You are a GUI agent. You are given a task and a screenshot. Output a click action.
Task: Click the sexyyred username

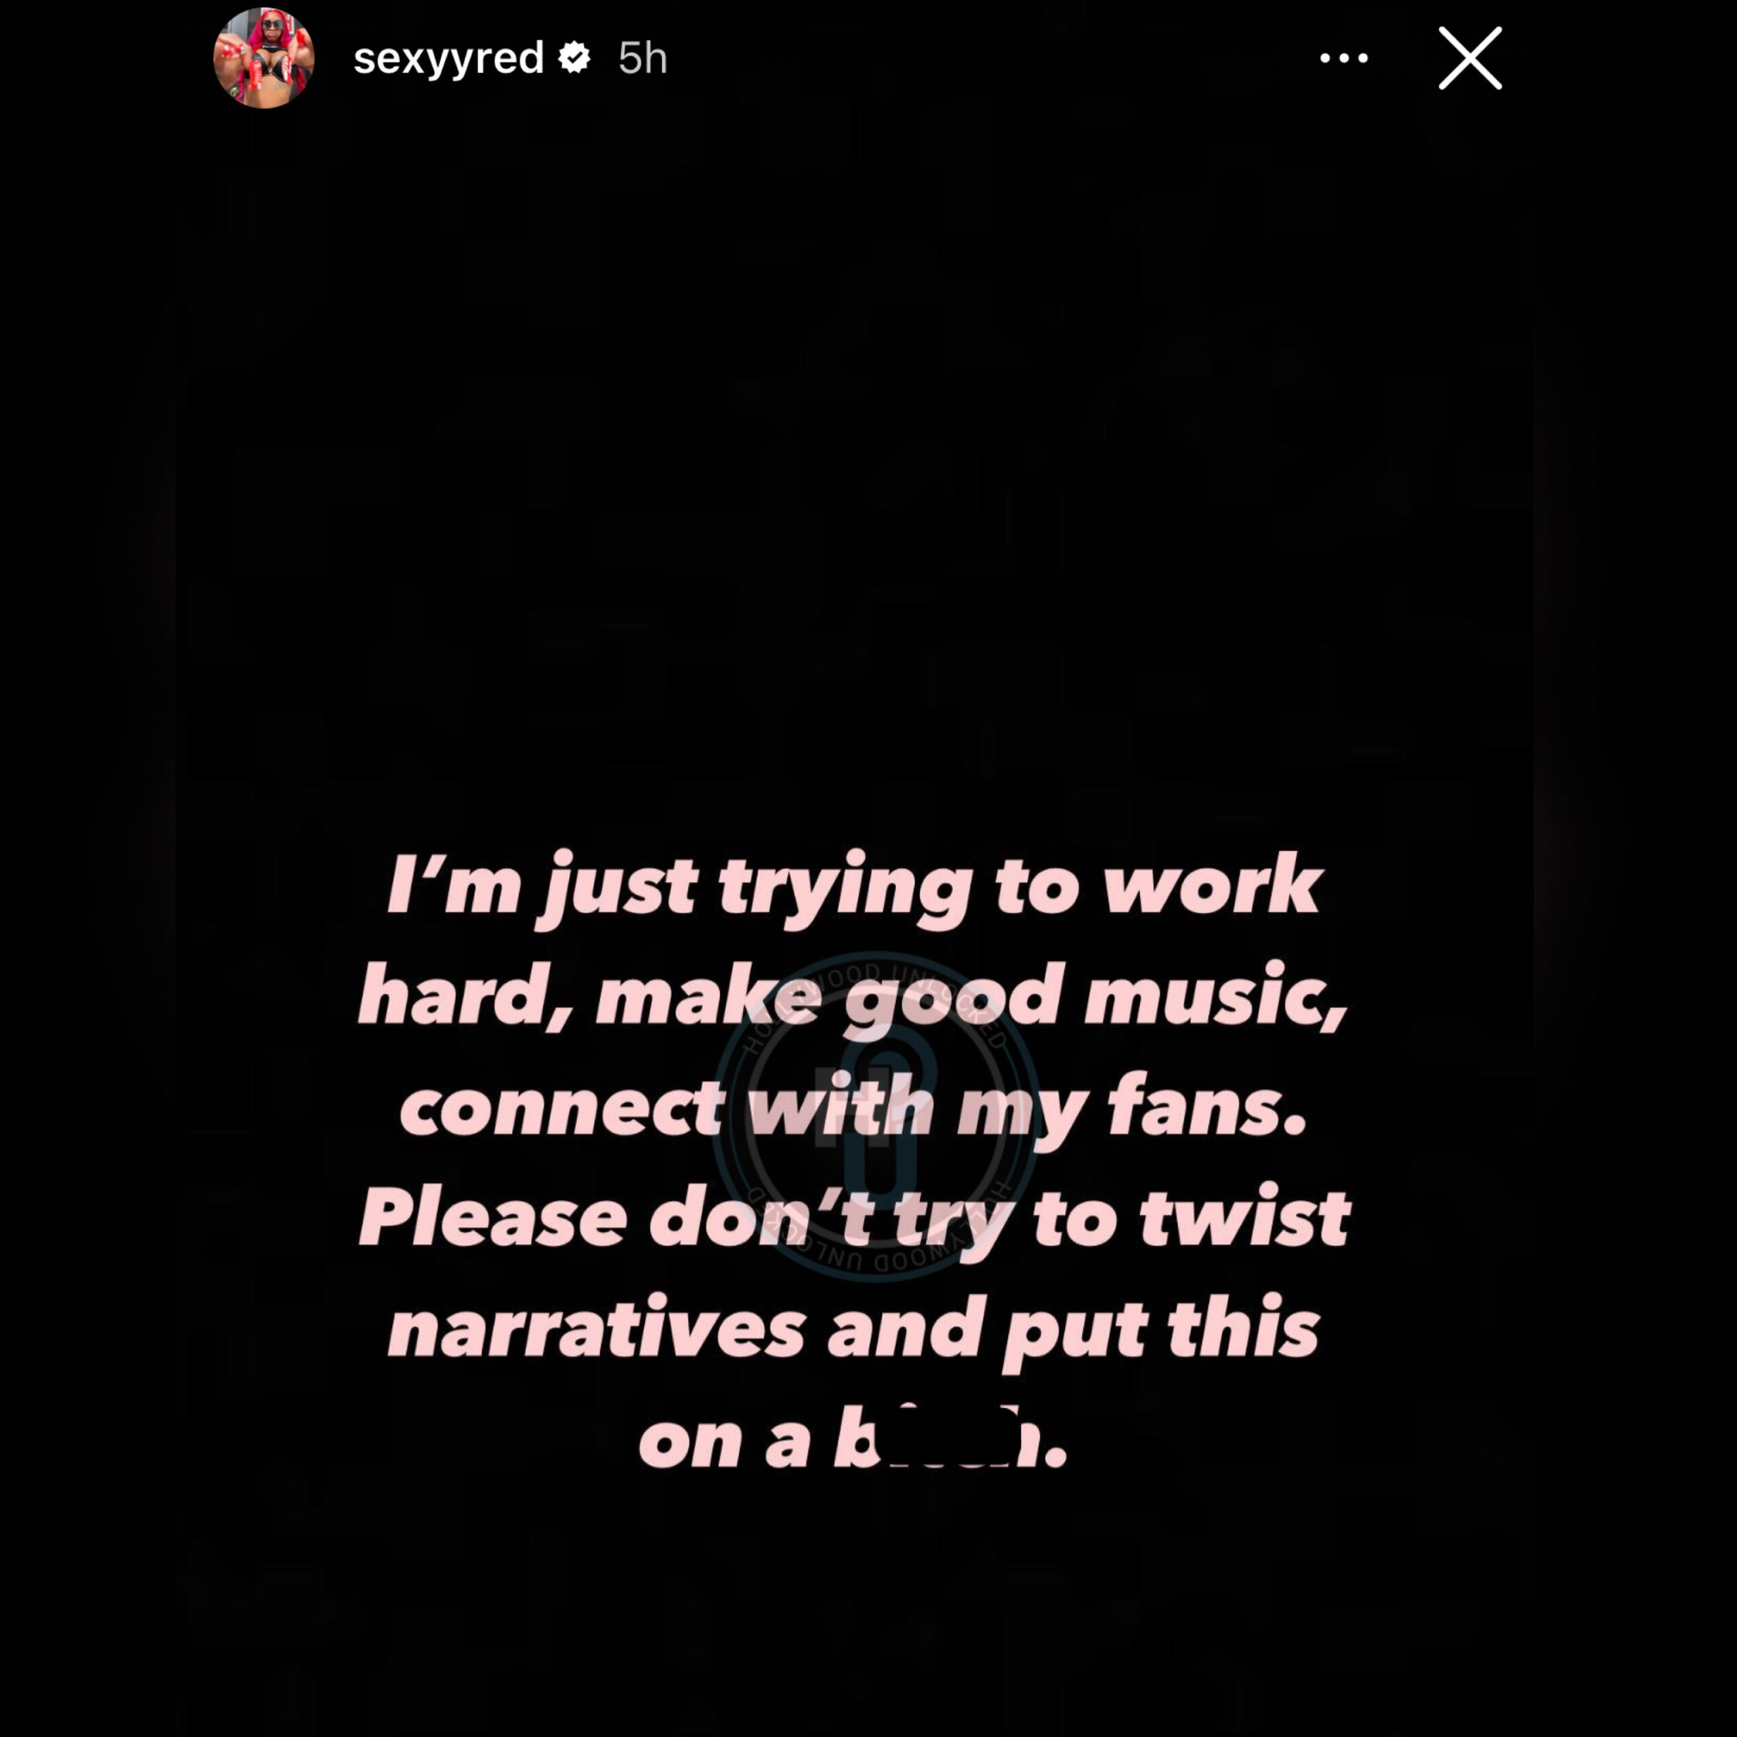click(448, 58)
